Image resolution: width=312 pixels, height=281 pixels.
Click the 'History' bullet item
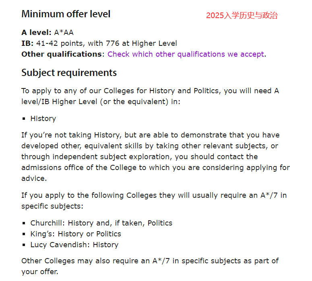coord(43,119)
